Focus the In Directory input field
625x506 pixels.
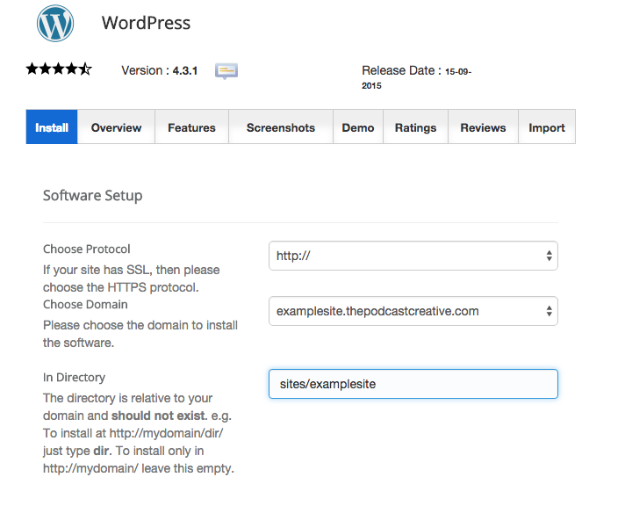pos(413,384)
